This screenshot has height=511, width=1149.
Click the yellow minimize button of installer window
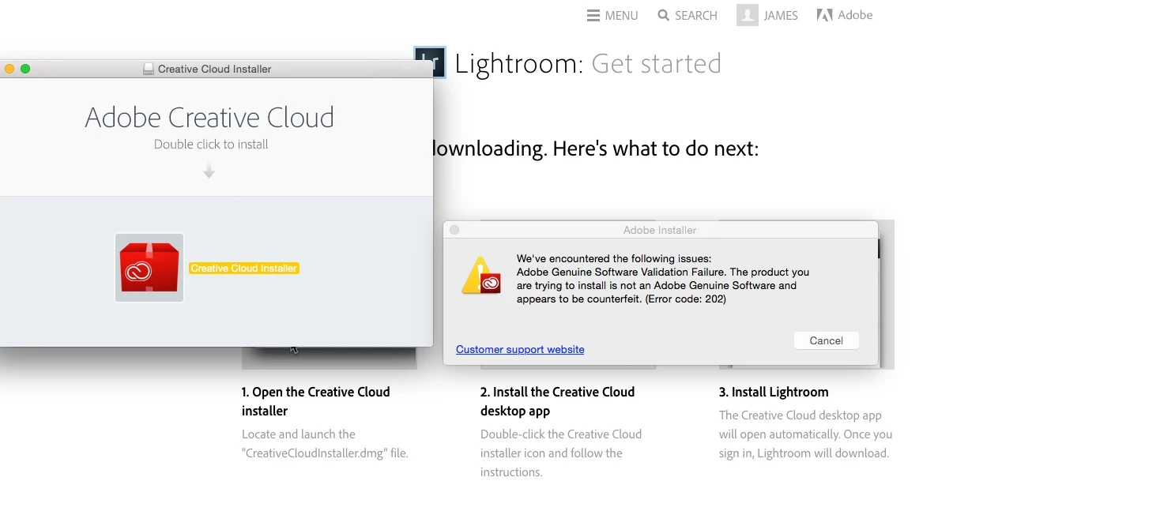point(9,69)
